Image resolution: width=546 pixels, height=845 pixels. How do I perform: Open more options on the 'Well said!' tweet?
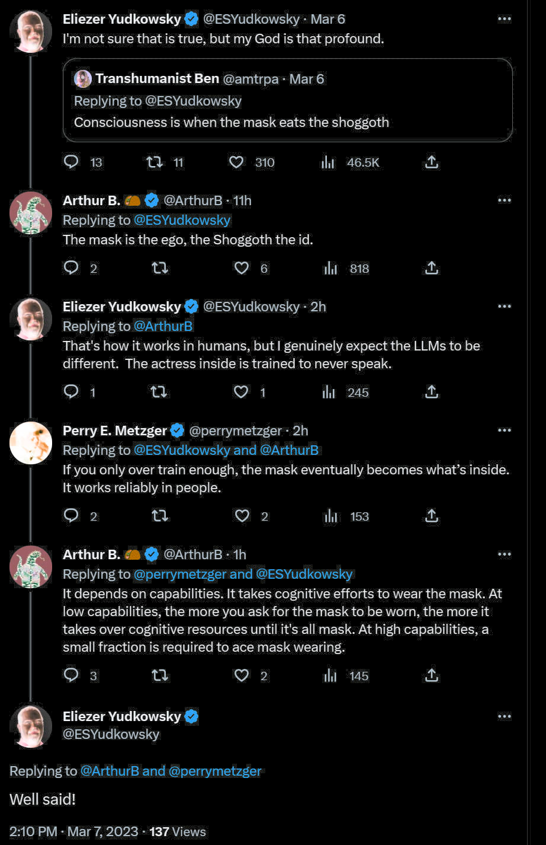pos(504,716)
